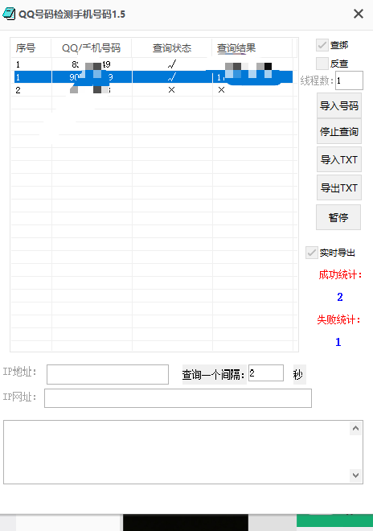This screenshot has width=373, height=531.
Task: Click the 失败统计 label
Action: tap(338, 319)
